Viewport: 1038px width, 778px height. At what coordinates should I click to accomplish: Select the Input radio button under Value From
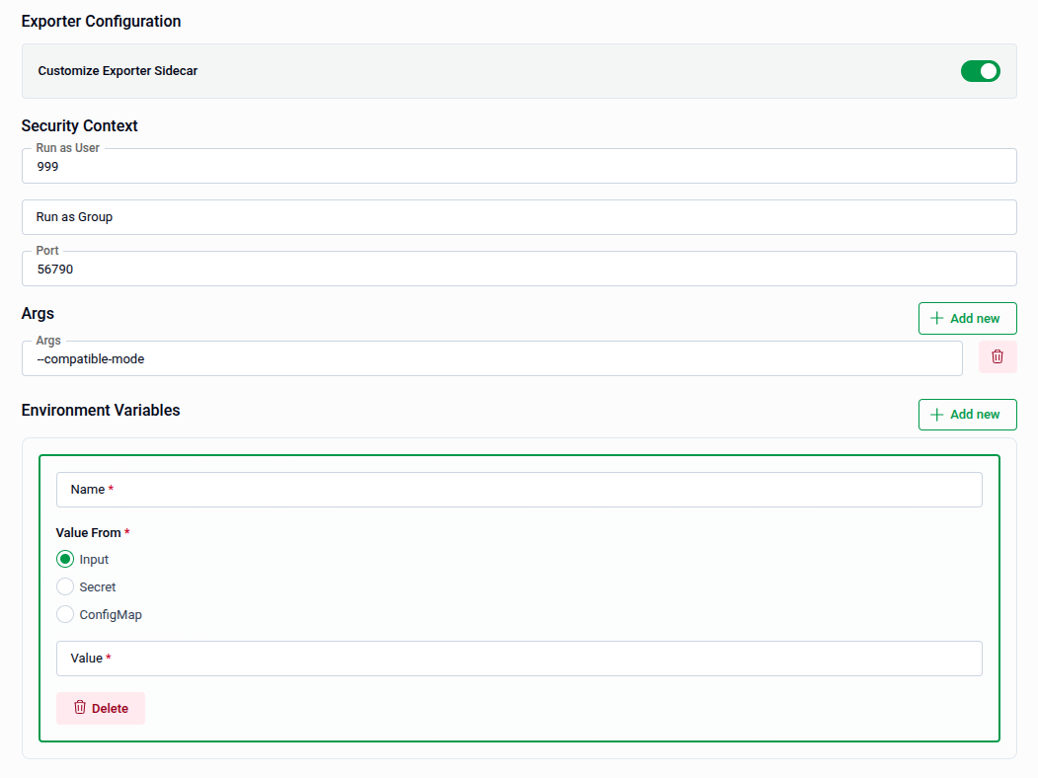(64, 559)
